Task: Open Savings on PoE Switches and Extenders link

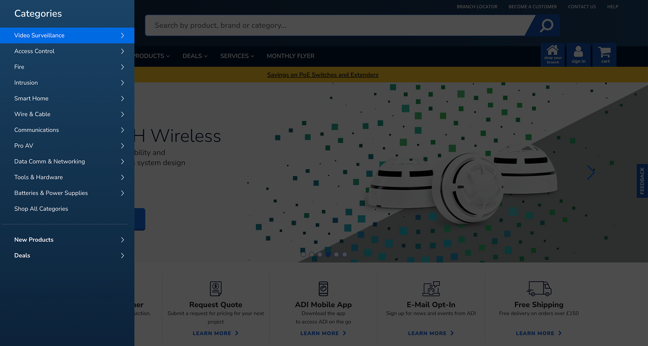Action: (323, 75)
